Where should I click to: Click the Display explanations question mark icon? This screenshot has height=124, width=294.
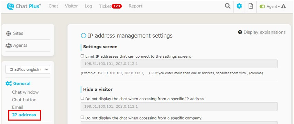click(240, 32)
